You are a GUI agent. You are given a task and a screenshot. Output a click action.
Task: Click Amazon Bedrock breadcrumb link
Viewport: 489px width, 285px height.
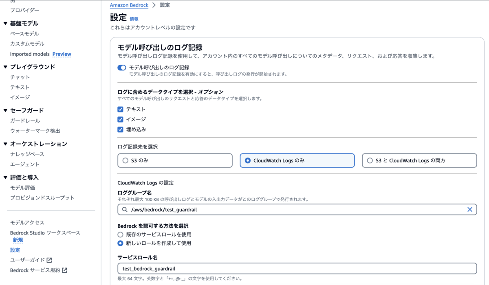point(129,5)
